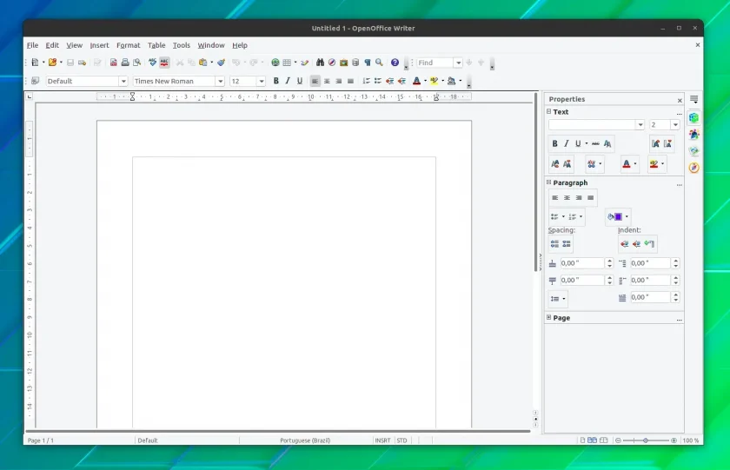
Task: Open Find & Replace binoculars icon
Action: [x=320, y=63]
